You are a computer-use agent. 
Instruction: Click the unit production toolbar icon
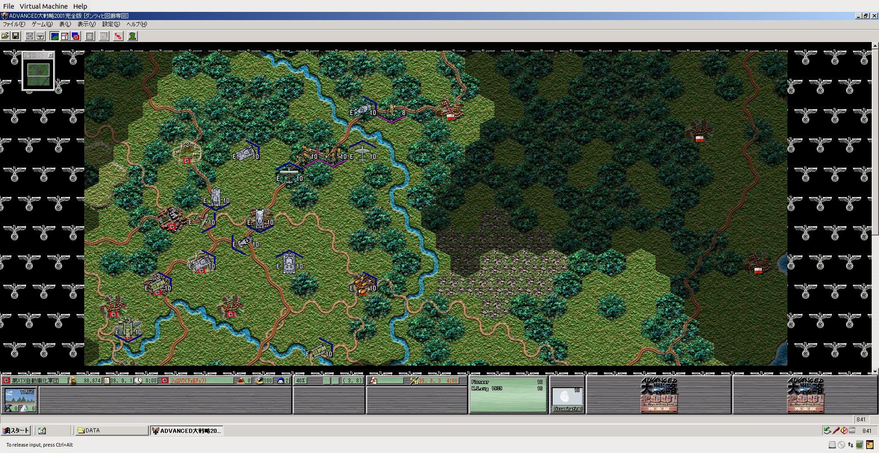[x=40, y=36]
